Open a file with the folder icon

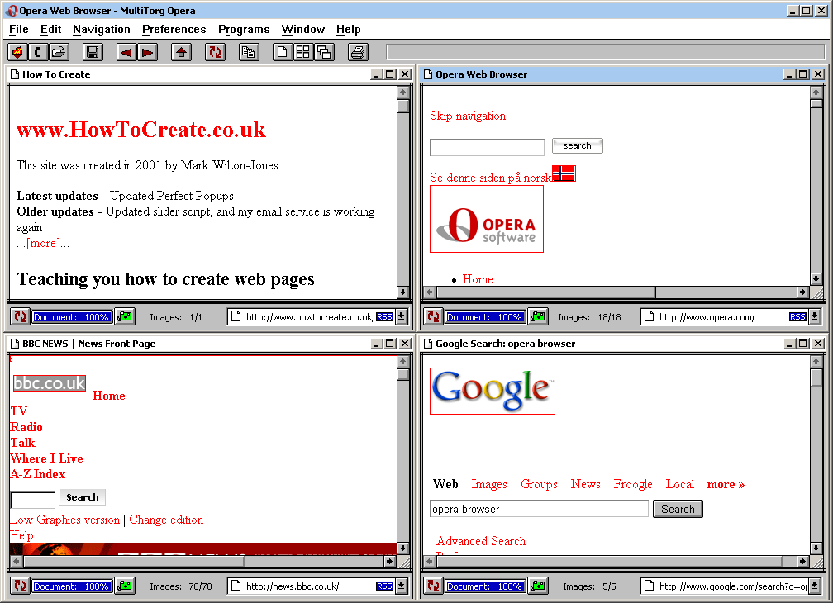59,52
